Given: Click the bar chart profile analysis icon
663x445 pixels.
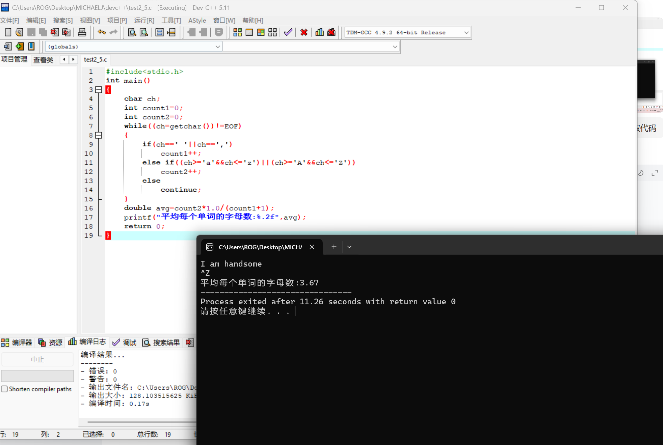Looking at the screenshot, I should point(319,32).
